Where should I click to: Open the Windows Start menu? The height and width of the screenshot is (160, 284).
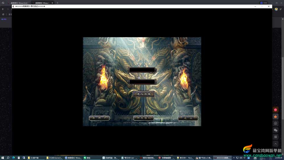coord(3,158)
